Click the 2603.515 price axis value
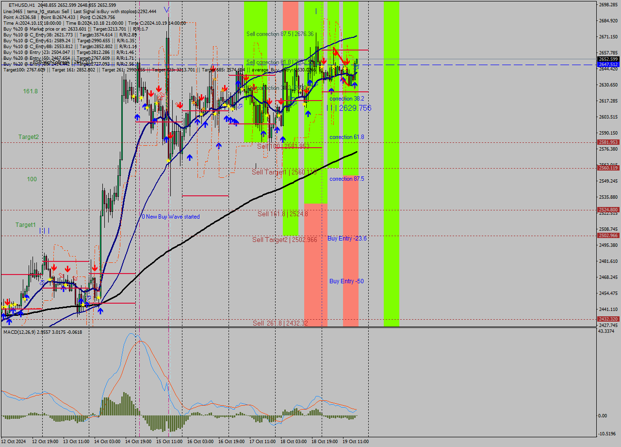 (608, 117)
